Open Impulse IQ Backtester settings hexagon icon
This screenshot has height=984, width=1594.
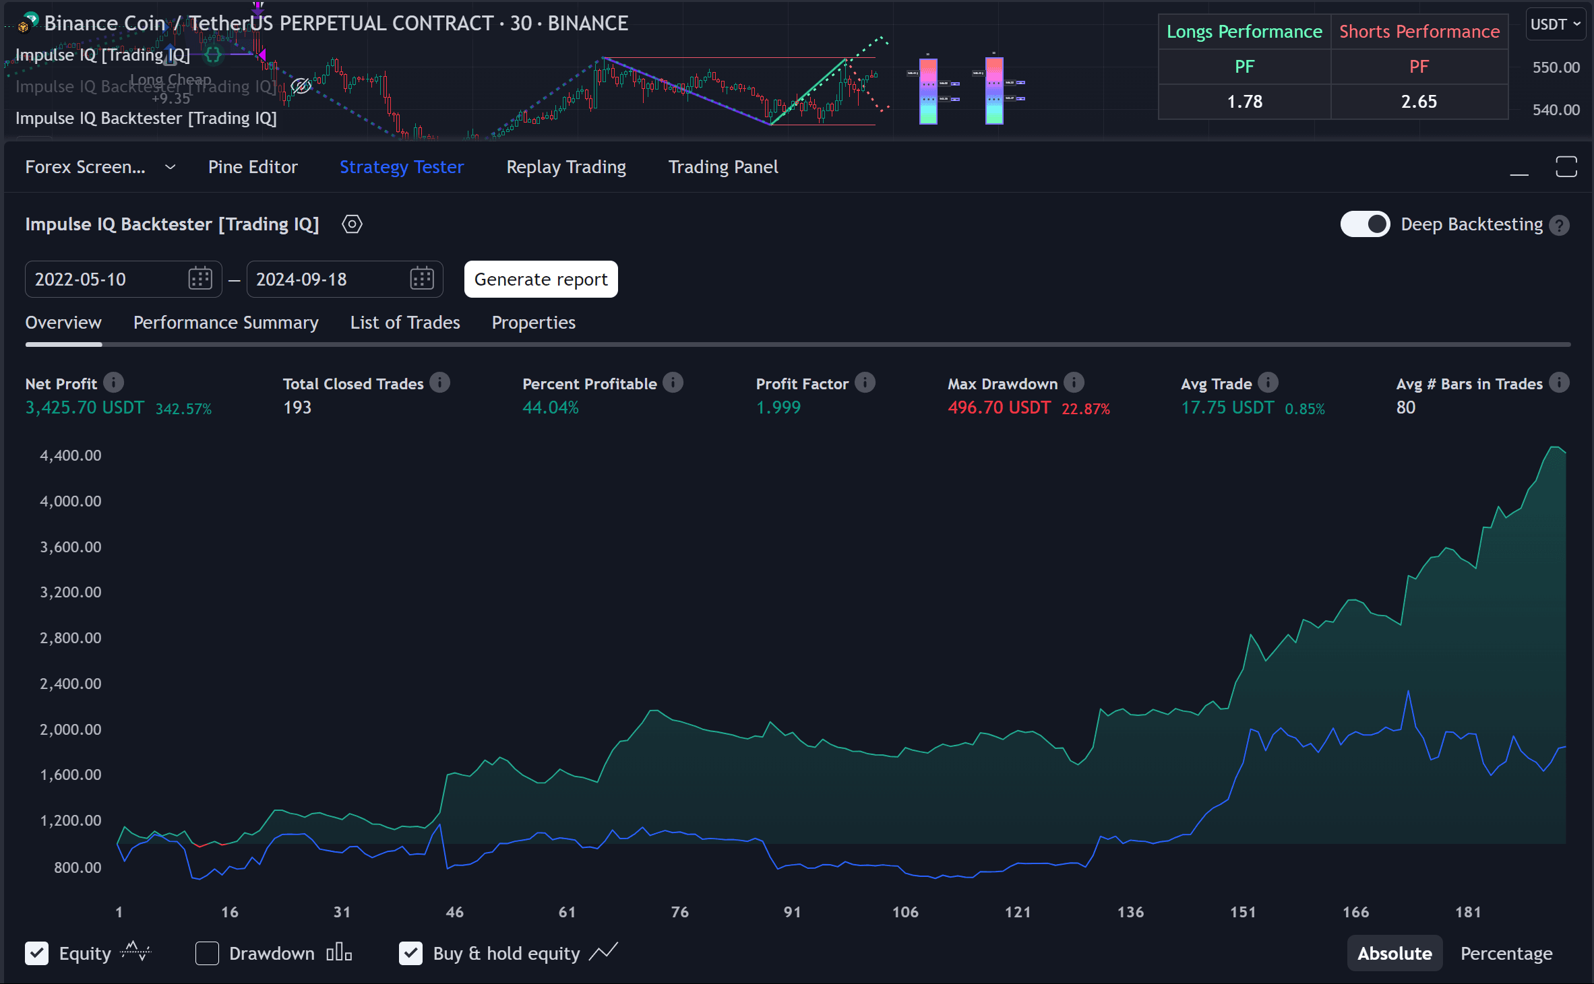352,224
